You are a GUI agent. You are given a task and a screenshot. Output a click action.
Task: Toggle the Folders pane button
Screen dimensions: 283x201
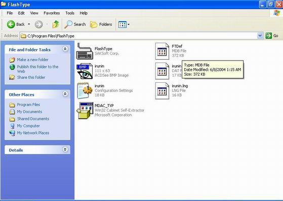click(x=101, y=24)
